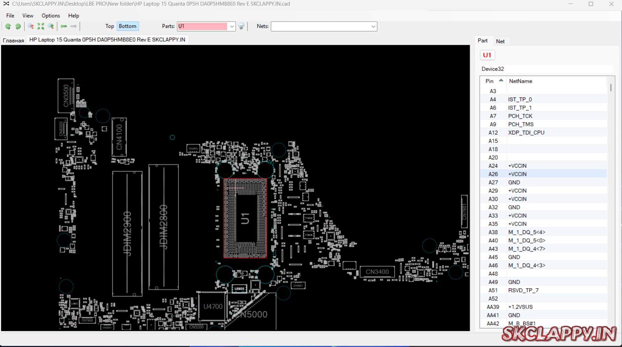Sort pin list by NetName column header
Viewport: 622px width, 347px height.
tap(556, 81)
